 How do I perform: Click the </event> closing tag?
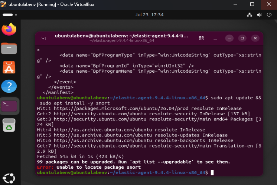tap(65, 82)
